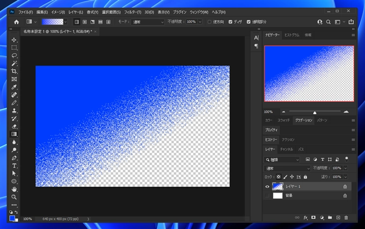
Task: Enable the 逆方向 (Reverse) checkbox
Action: point(209,22)
